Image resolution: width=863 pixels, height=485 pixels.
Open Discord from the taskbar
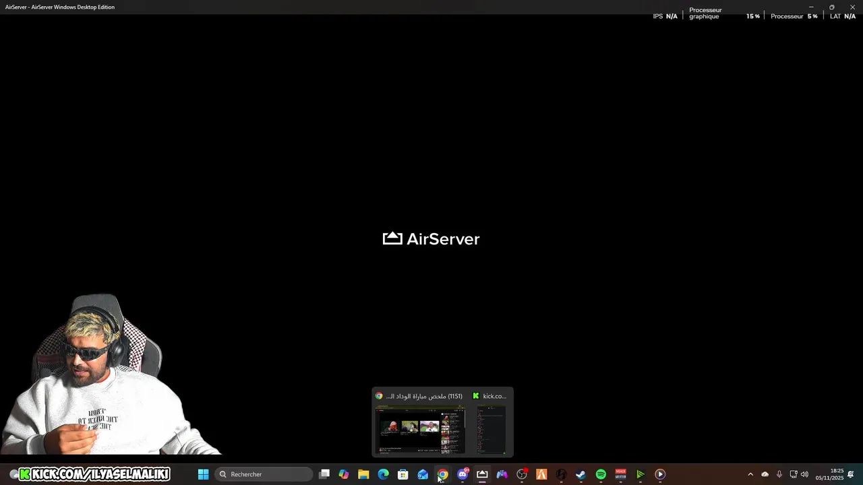click(x=463, y=474)
